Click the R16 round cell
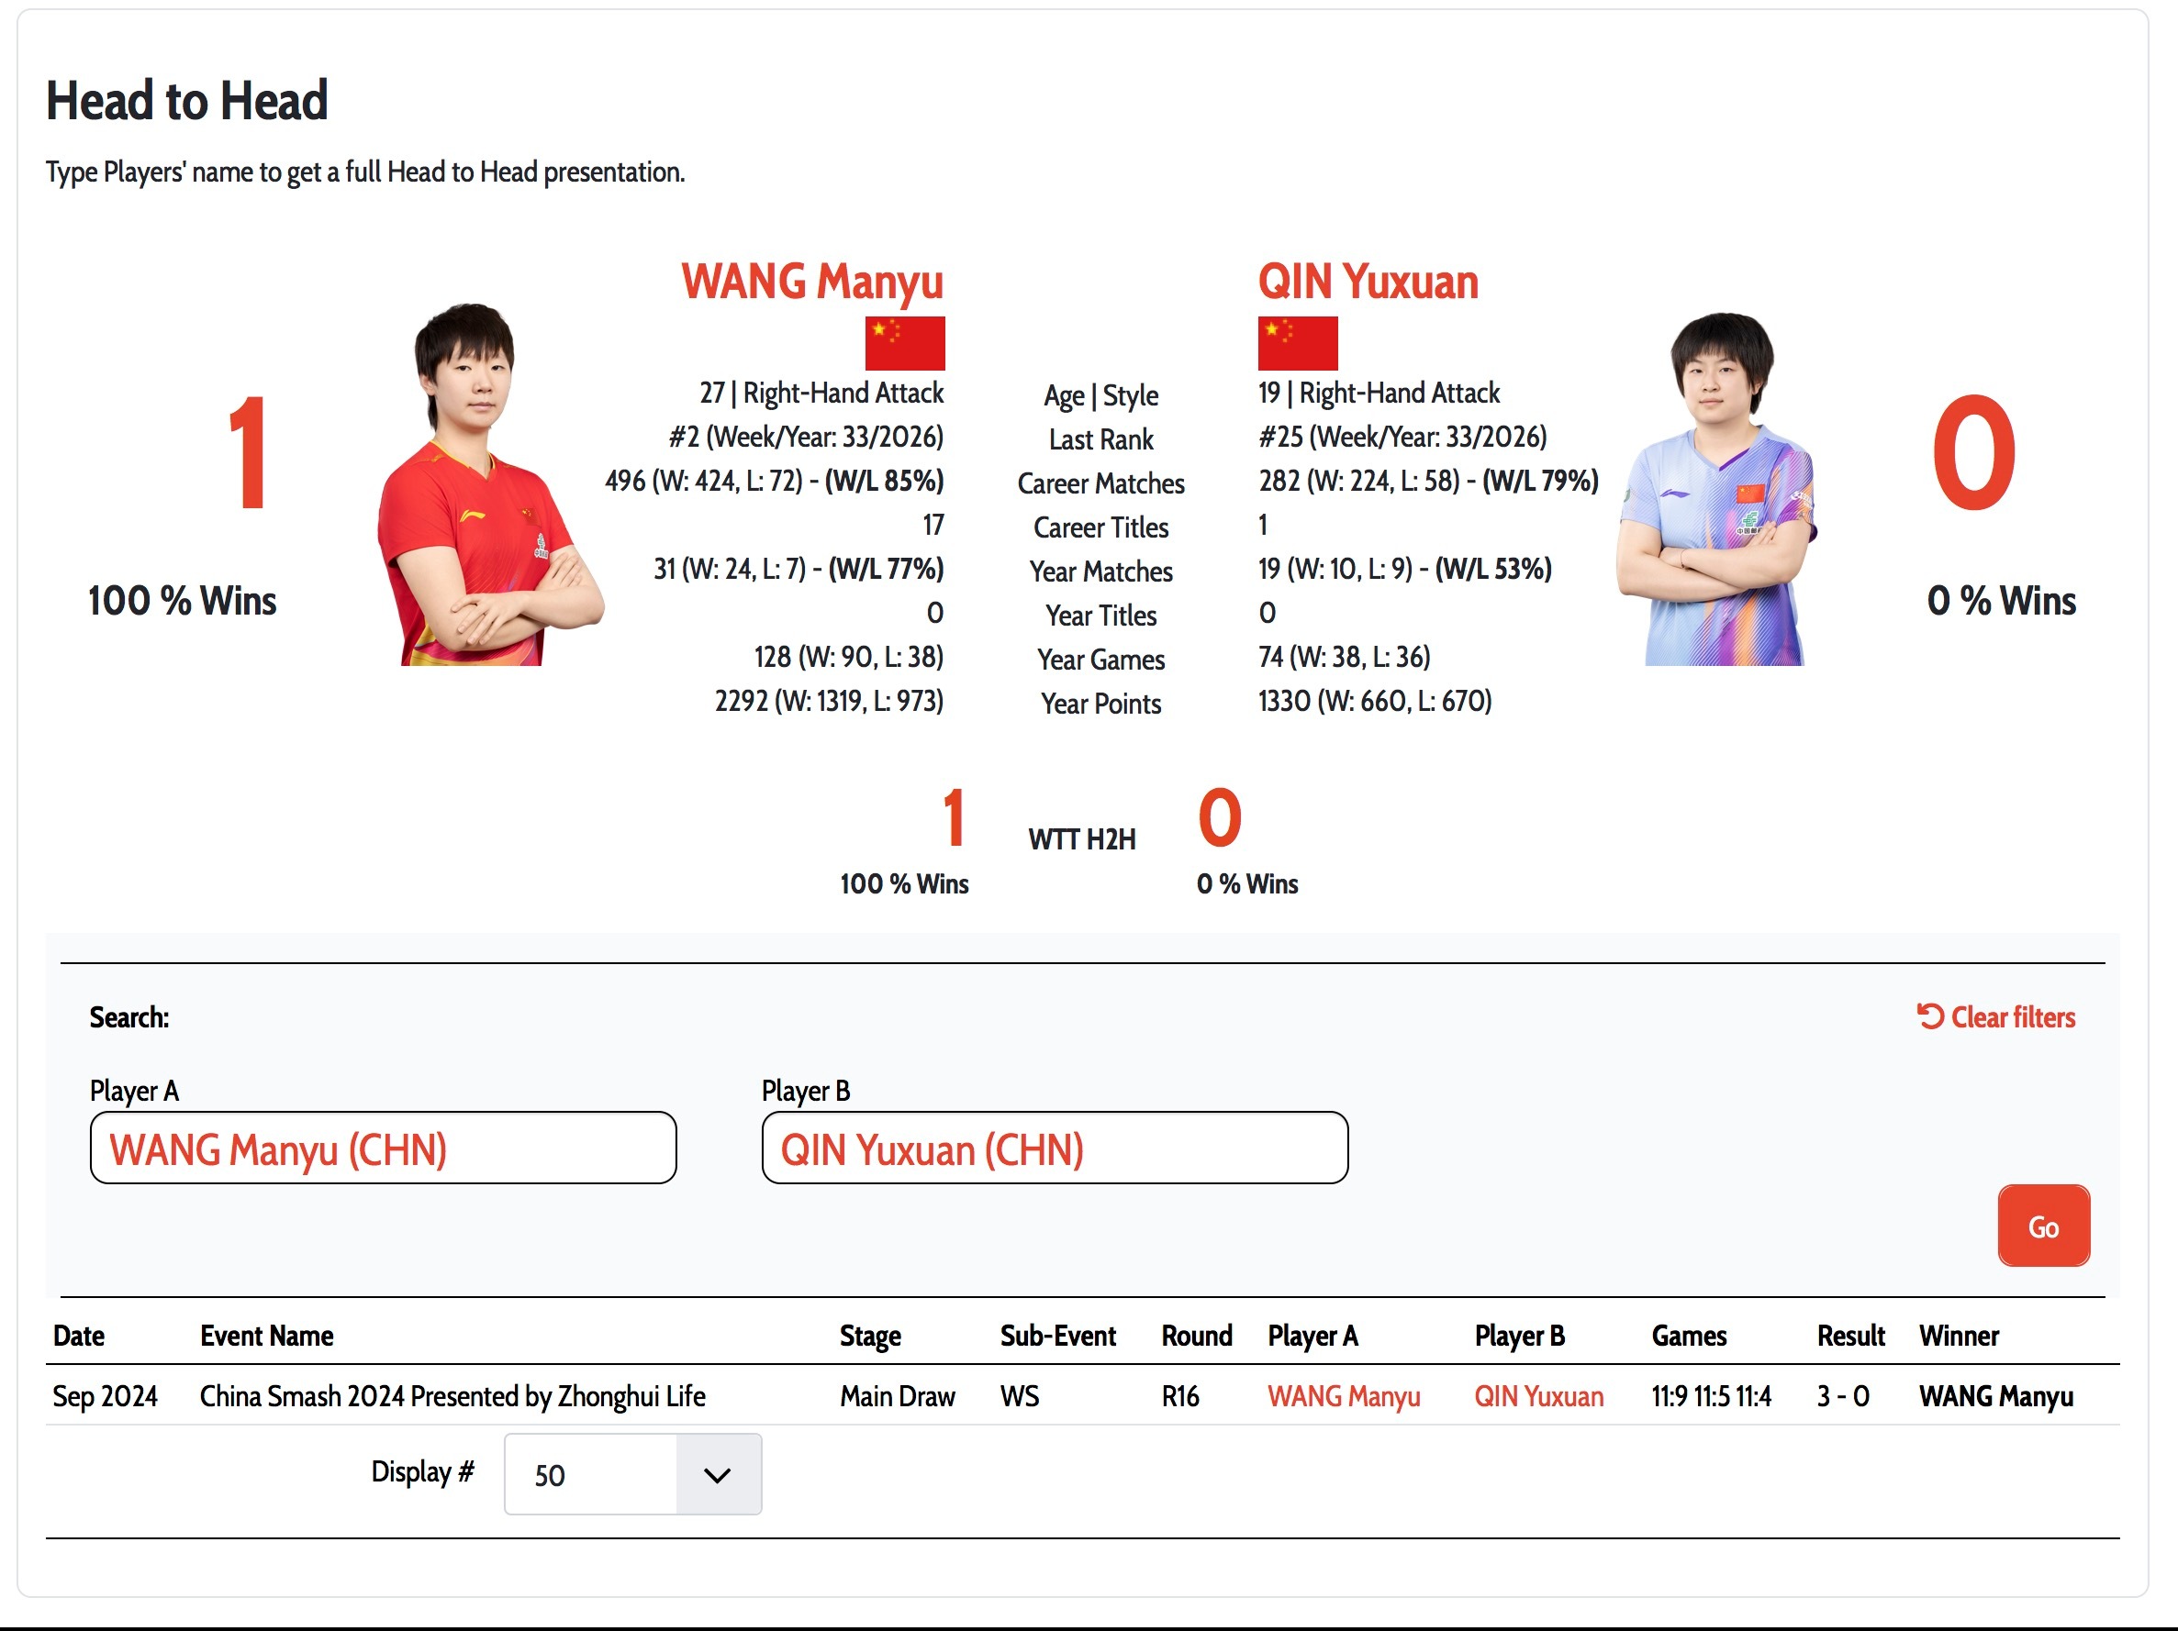 tap(1180, 1396)
